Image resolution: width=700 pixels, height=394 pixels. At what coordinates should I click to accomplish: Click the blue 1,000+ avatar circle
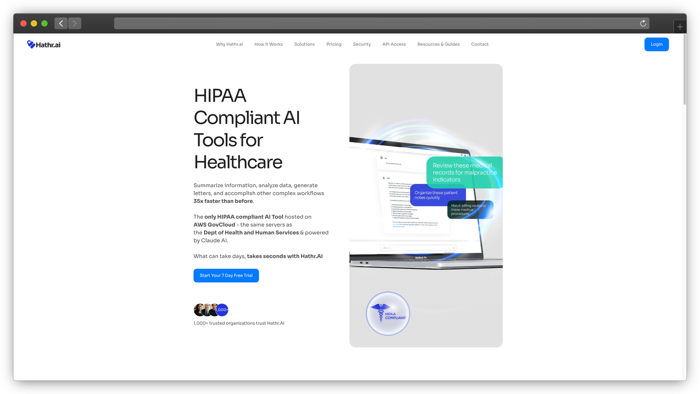point(222,310)
